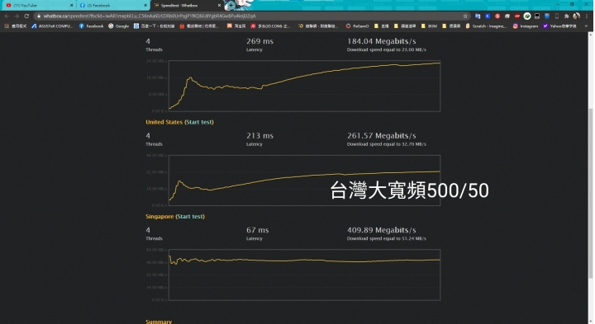This screenshot has width=595, height=324.
Task: Start the Singapore speed test
Action: [x=190, y=217]
